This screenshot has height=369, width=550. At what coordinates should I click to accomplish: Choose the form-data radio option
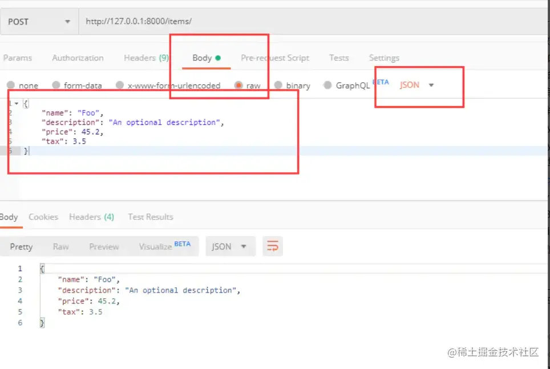pos(56,85)
